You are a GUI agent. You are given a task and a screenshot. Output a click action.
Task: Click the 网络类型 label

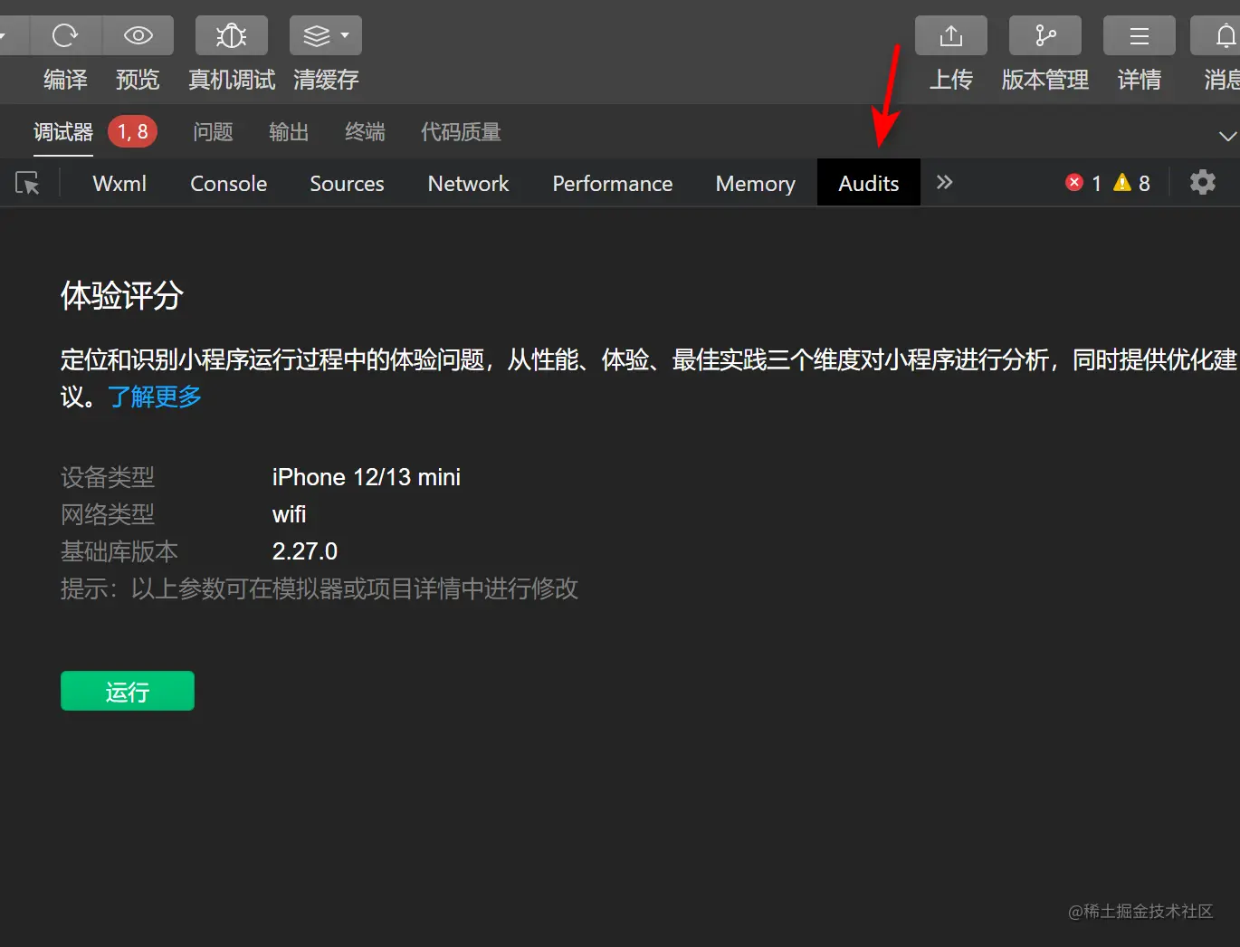click(x=108, y=514)
